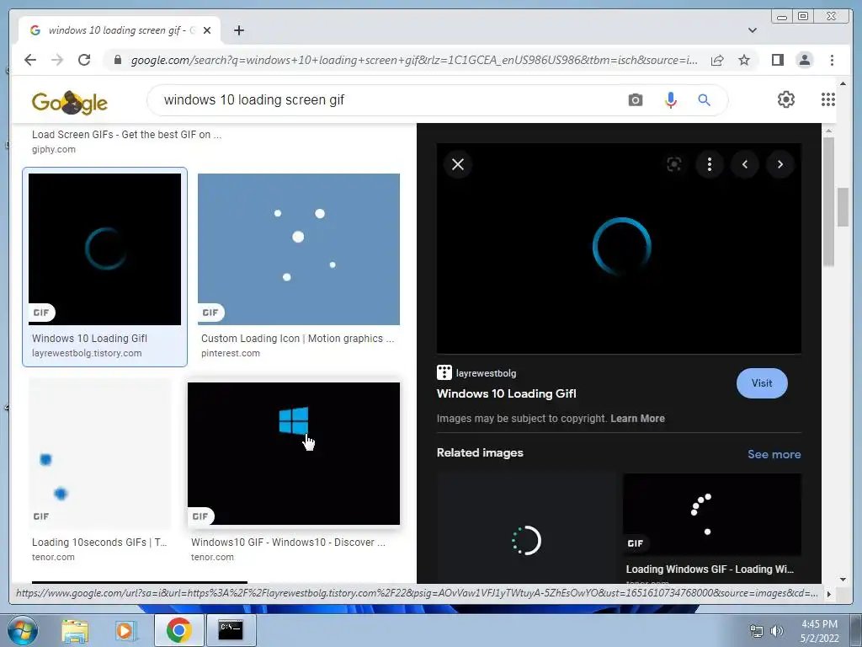The width and height of the screenshot is (862, 647).
Task: Launch Windows Media Player from taskbar
Action: [125, 630]
